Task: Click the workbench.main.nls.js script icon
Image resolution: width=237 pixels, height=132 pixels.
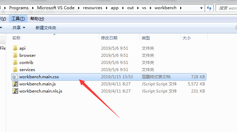Action: (x=15, y=91)
